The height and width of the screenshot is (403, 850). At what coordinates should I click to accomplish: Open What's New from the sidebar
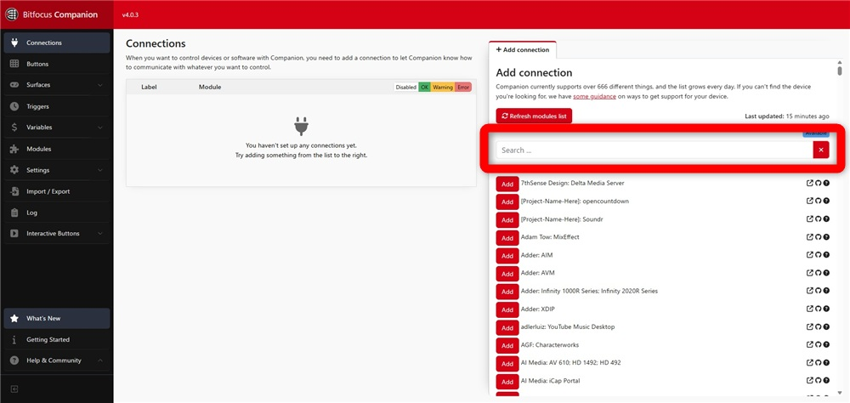(x=56, y=318)
